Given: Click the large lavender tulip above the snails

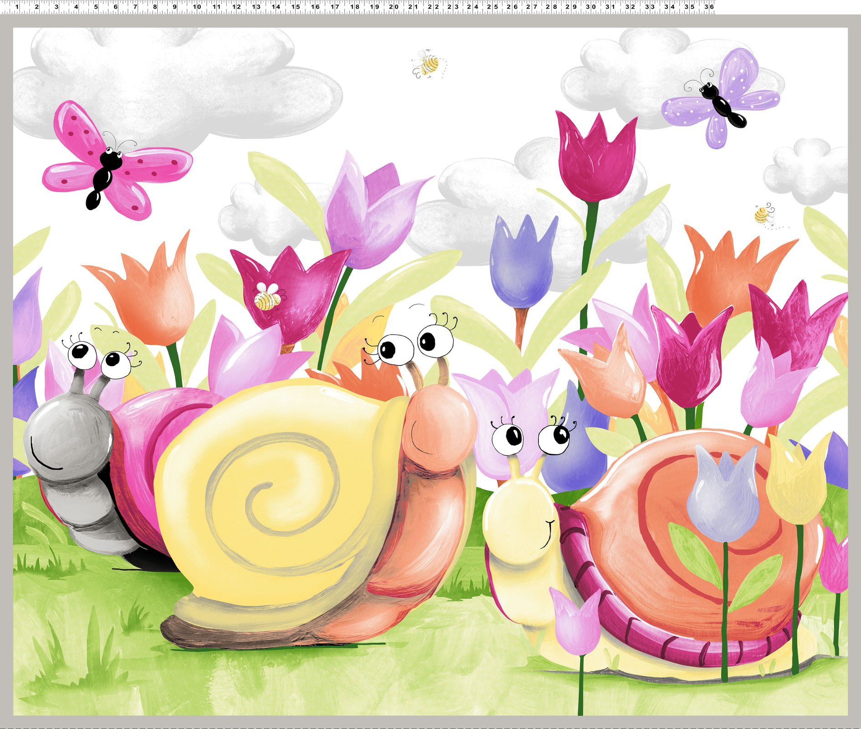Looking at the screenshot, I should click(369, 214).
